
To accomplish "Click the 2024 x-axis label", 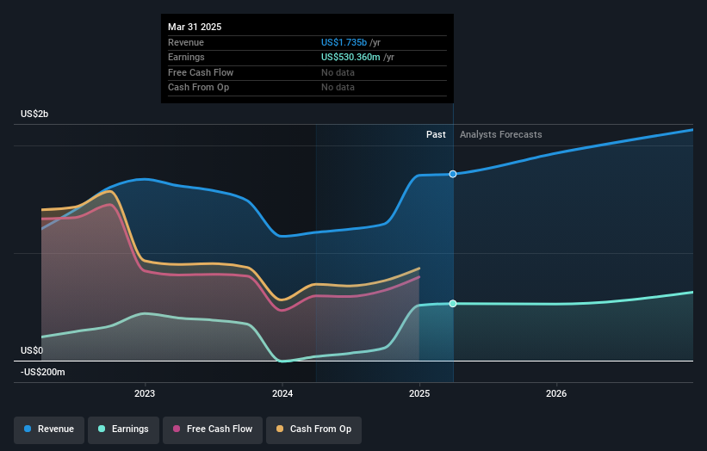I will click(x=282, y=394).
